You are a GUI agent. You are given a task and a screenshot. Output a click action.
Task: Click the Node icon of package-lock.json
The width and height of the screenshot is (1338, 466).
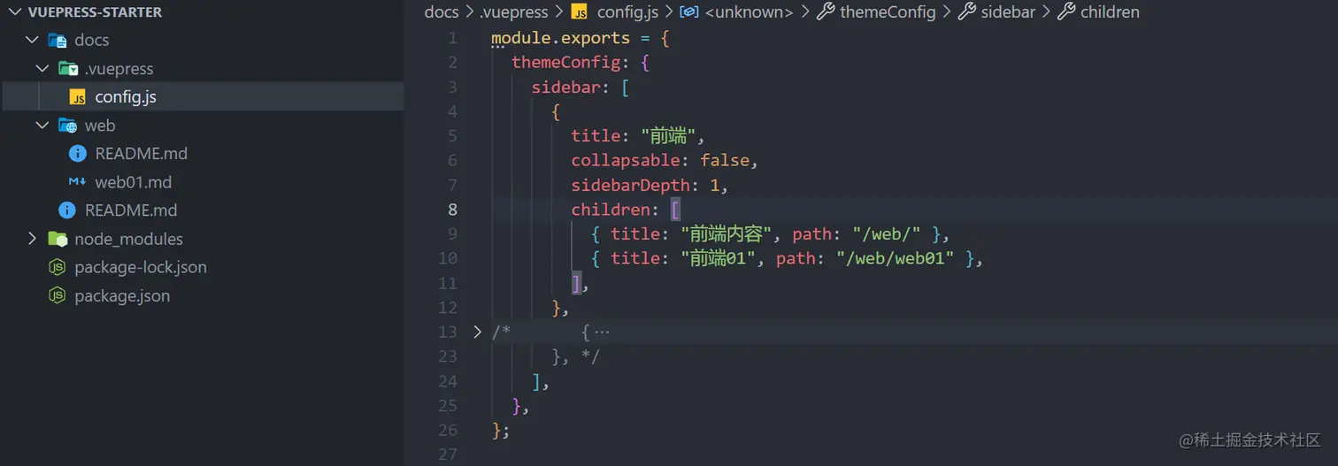point(58,267)
